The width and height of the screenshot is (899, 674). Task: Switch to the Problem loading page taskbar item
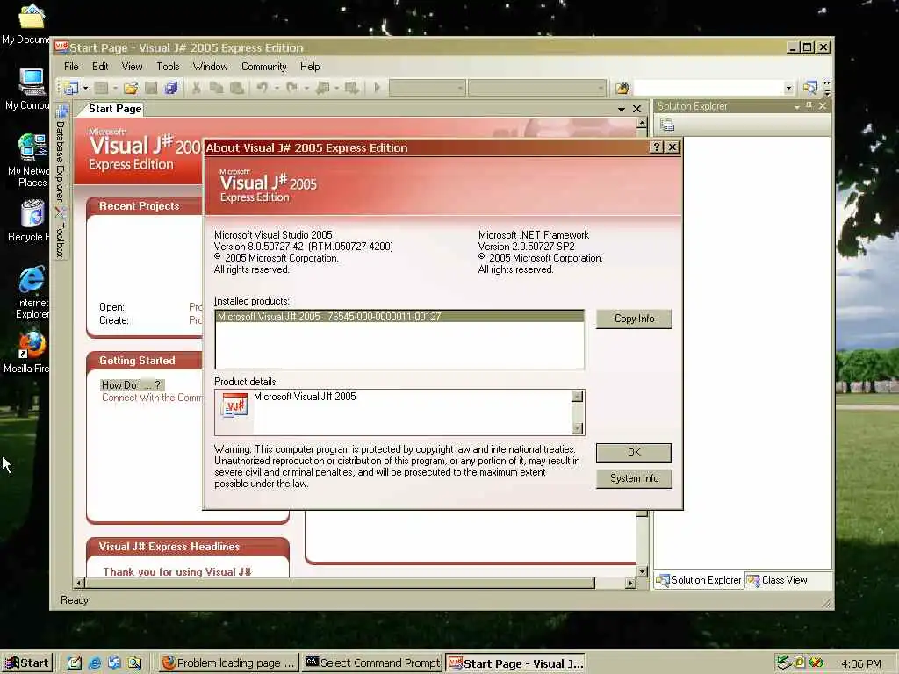click(x=229, y=663)
